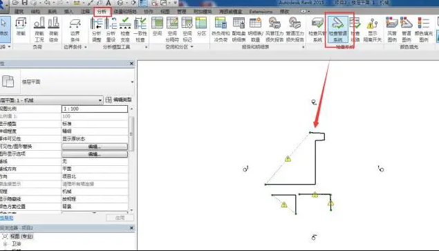Open the 协作 ribbon tab
The height and width of the screenshot is (251, 439).
pos(149,12)
